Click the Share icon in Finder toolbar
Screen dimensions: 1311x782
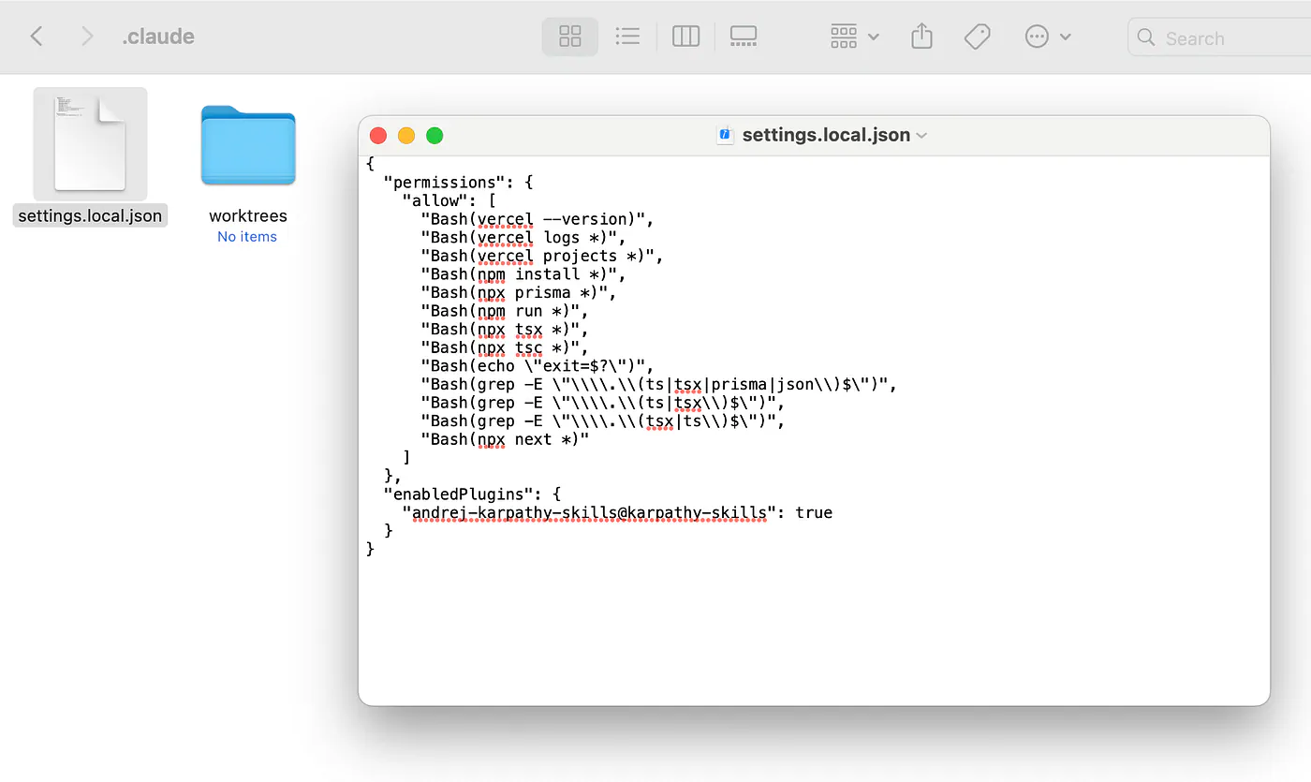pyautogui.click(x=922, y=37)
